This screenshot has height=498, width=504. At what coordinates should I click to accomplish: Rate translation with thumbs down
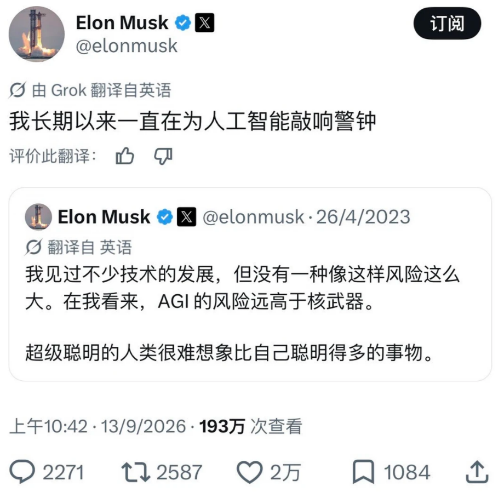point(163,157)
